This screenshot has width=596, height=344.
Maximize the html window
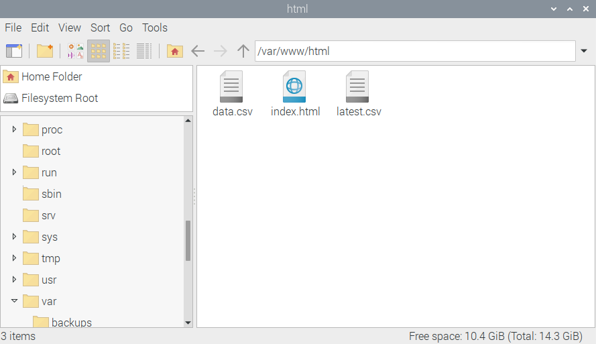(x=570, y=9)
